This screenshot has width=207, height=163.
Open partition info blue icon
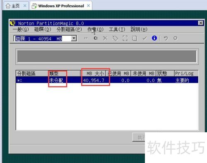coord(154,38)
